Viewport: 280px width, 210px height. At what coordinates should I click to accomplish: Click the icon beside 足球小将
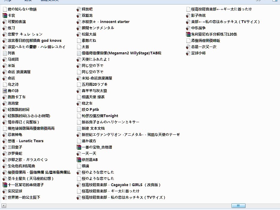(x=188, y=53)
